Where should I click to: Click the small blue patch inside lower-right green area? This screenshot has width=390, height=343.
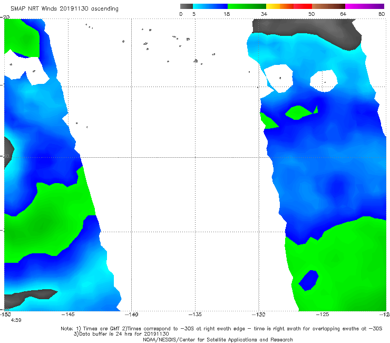(x=308, y=280)
